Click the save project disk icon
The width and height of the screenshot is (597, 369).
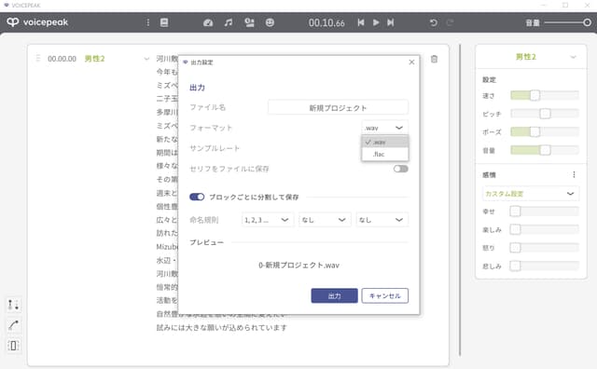tap(164, 22)
